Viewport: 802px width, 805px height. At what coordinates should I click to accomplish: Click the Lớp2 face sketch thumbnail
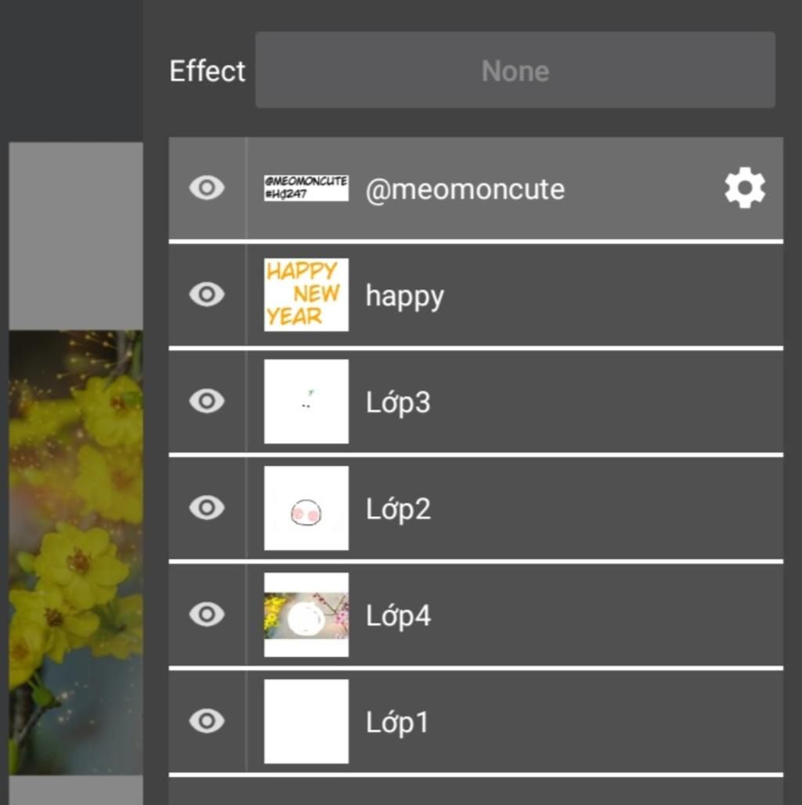[306, 508]
